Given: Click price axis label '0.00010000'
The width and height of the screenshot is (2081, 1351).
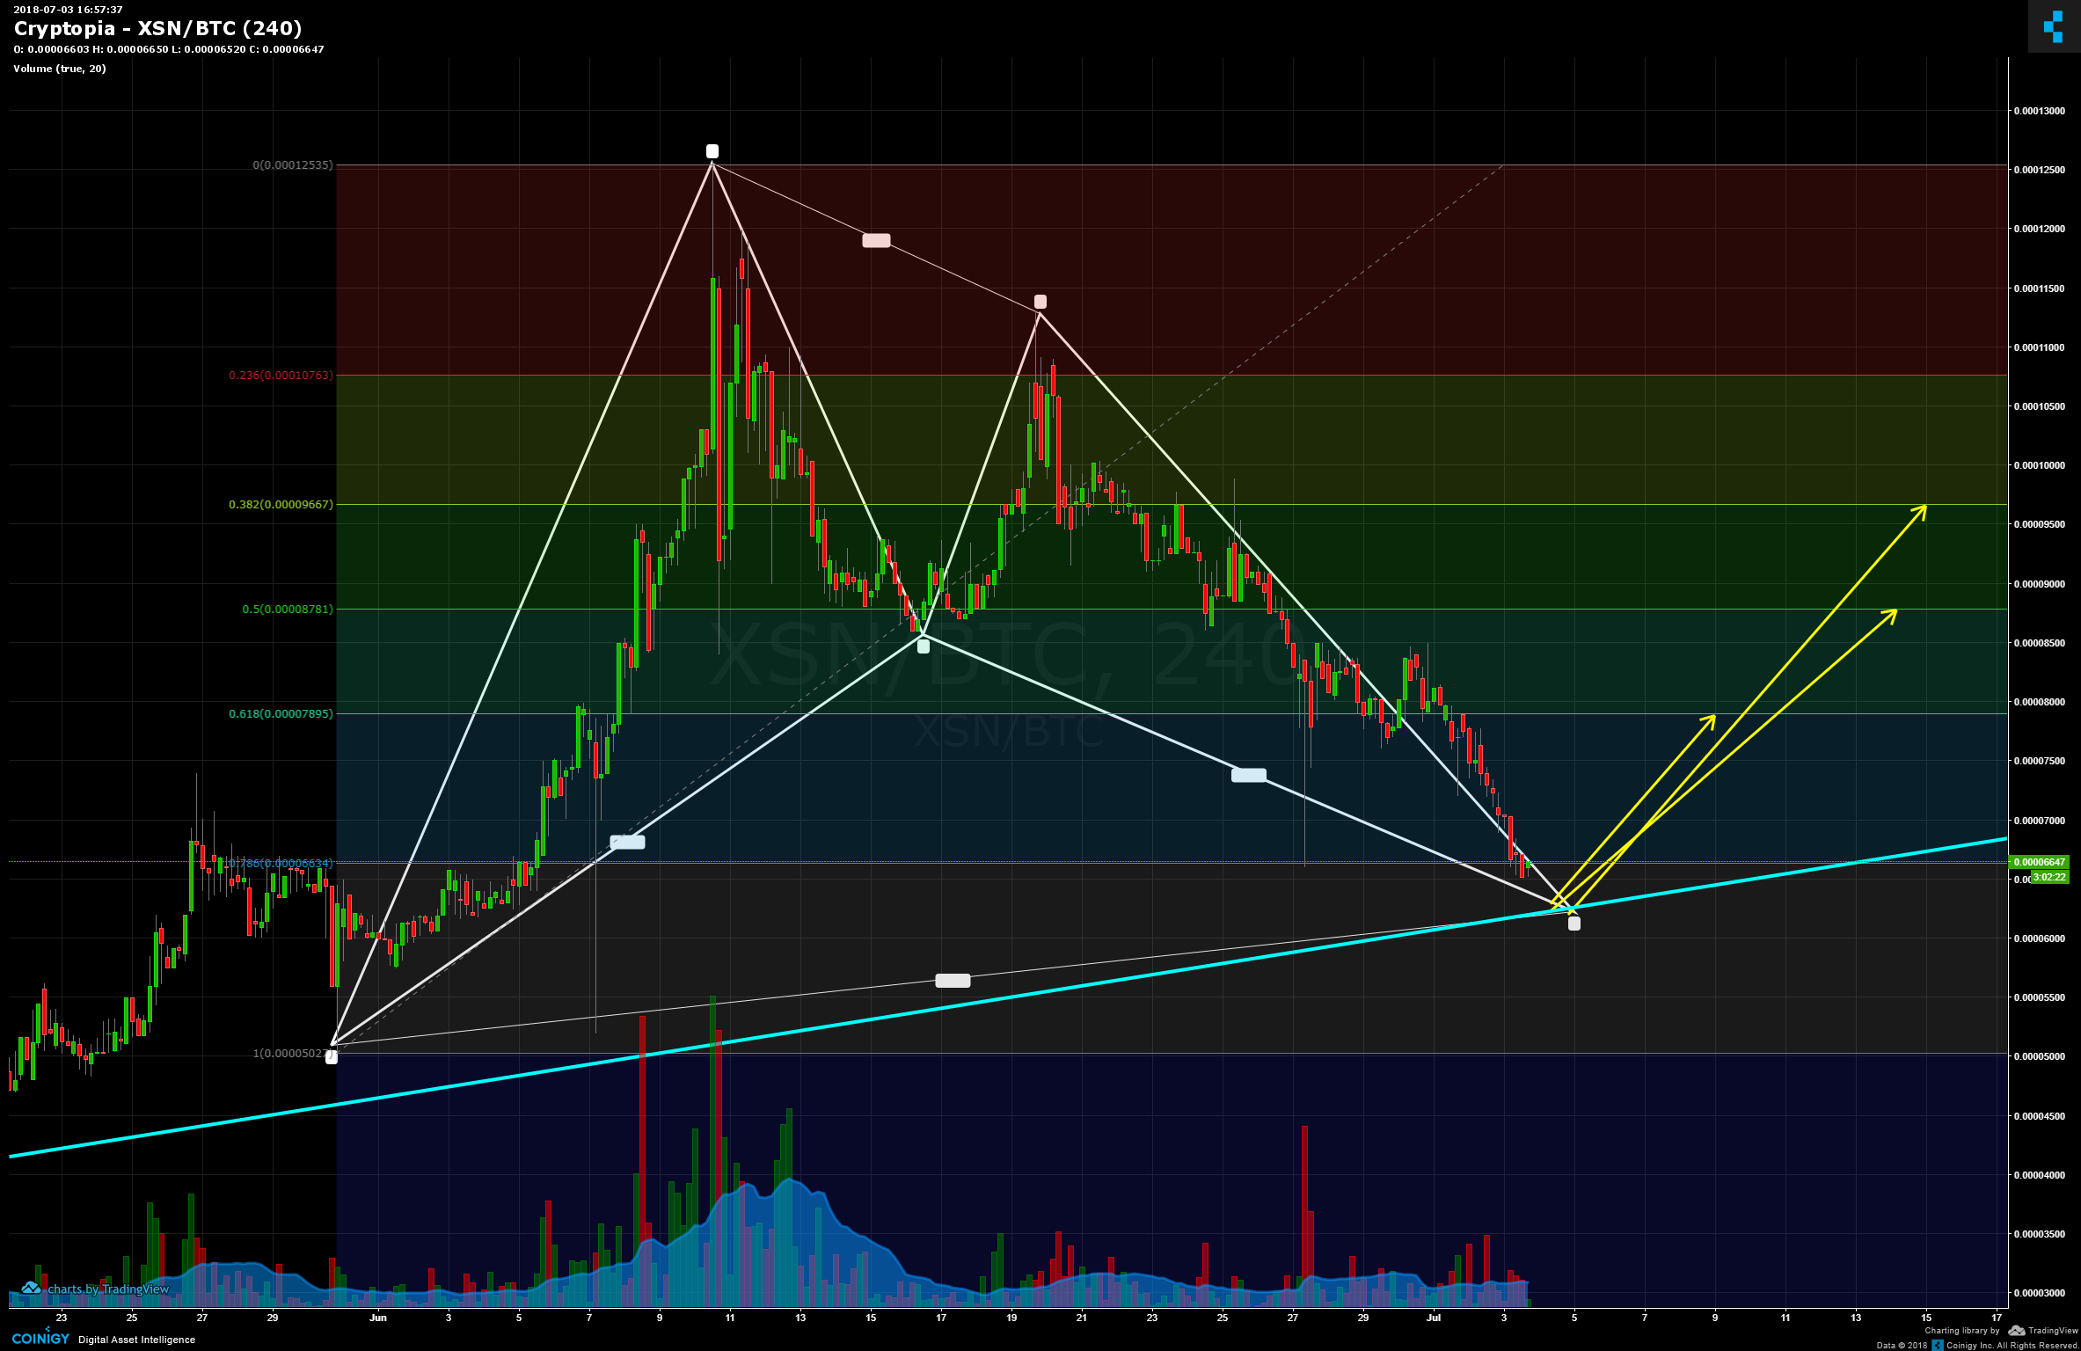Looking at the screenshot, I should tap(2039, 465).
